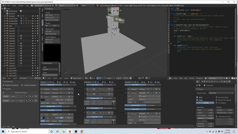Open 3D viewport editor type icon
This screenshot has height=134, width=238.
pyautogui.click(x=44, y=78)
